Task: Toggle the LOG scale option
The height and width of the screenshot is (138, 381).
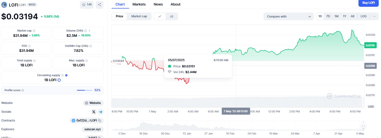Action: pos(363,16)
